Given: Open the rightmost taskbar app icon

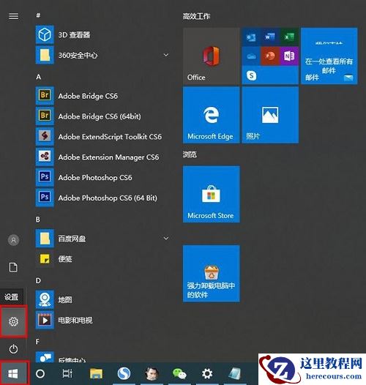Looking at the screenshot, I should [234, 374].
